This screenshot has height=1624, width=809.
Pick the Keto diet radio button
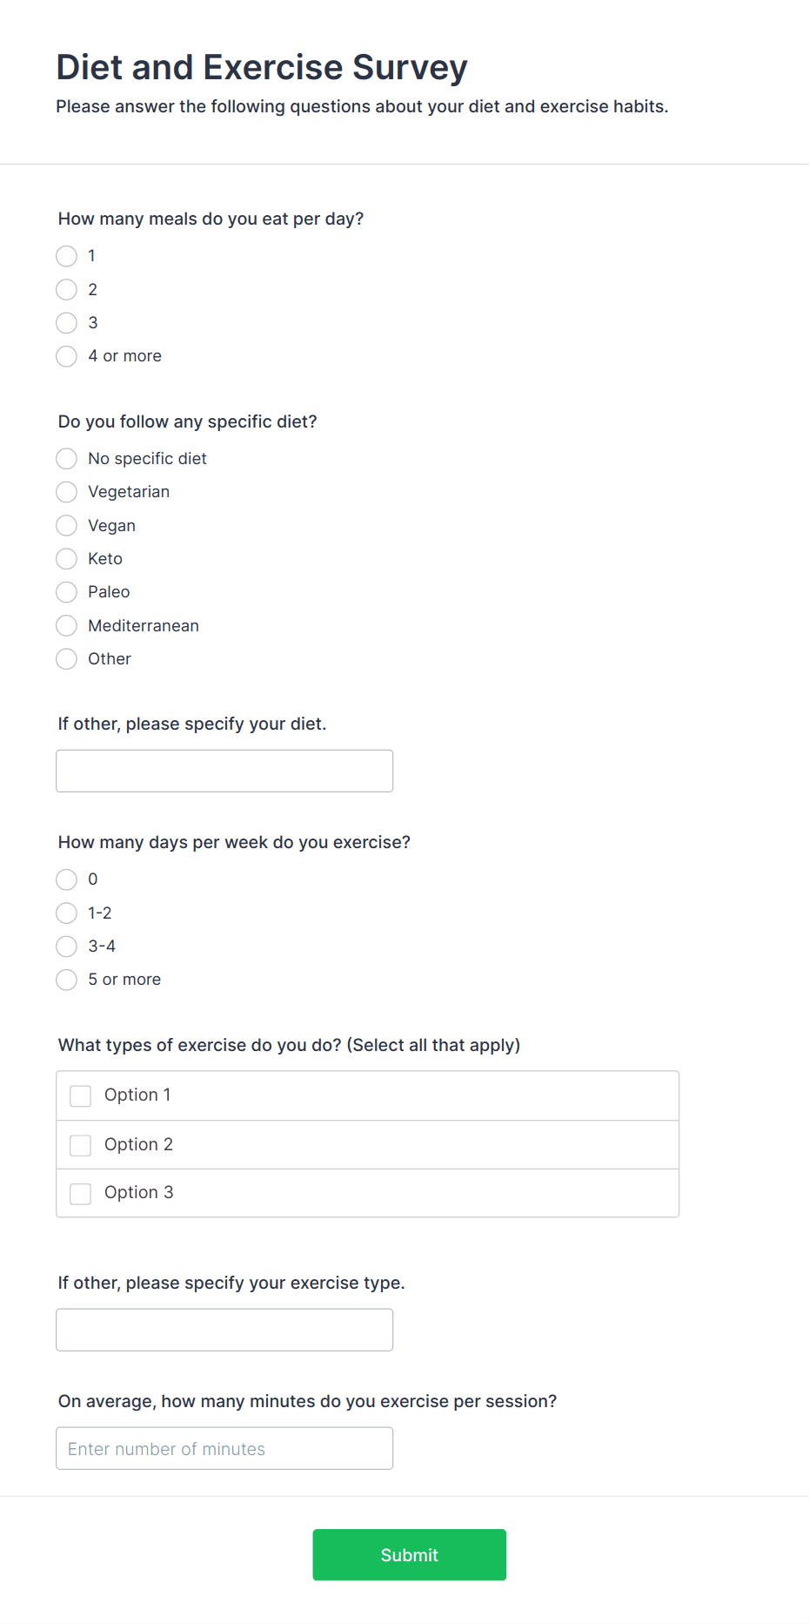67,559
